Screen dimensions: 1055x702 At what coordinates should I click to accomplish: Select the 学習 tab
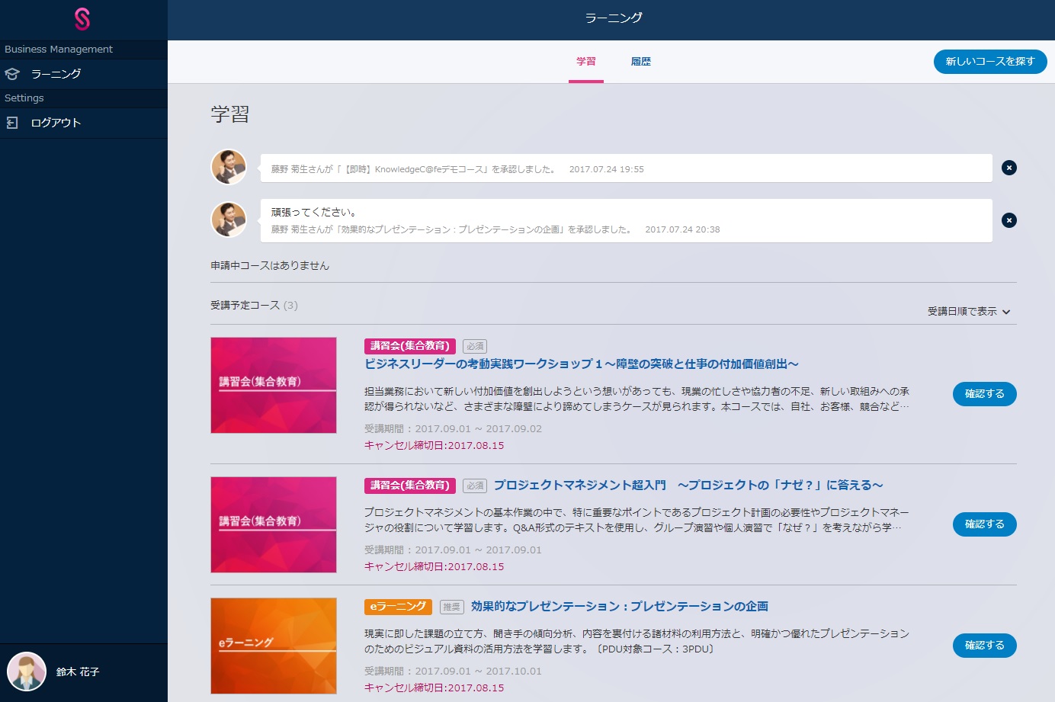585,62
